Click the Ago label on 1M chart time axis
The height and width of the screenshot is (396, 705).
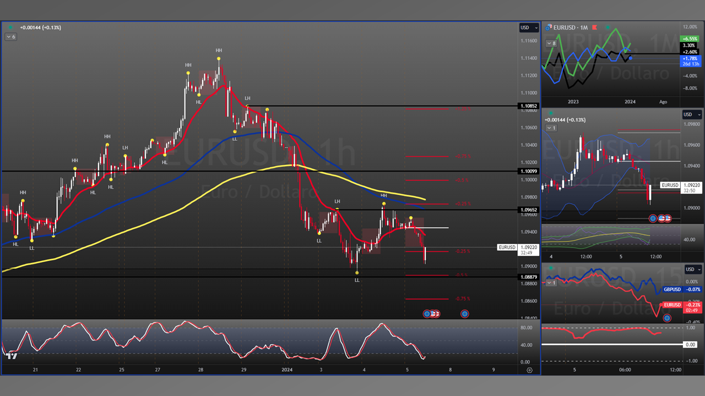(663, 102)
